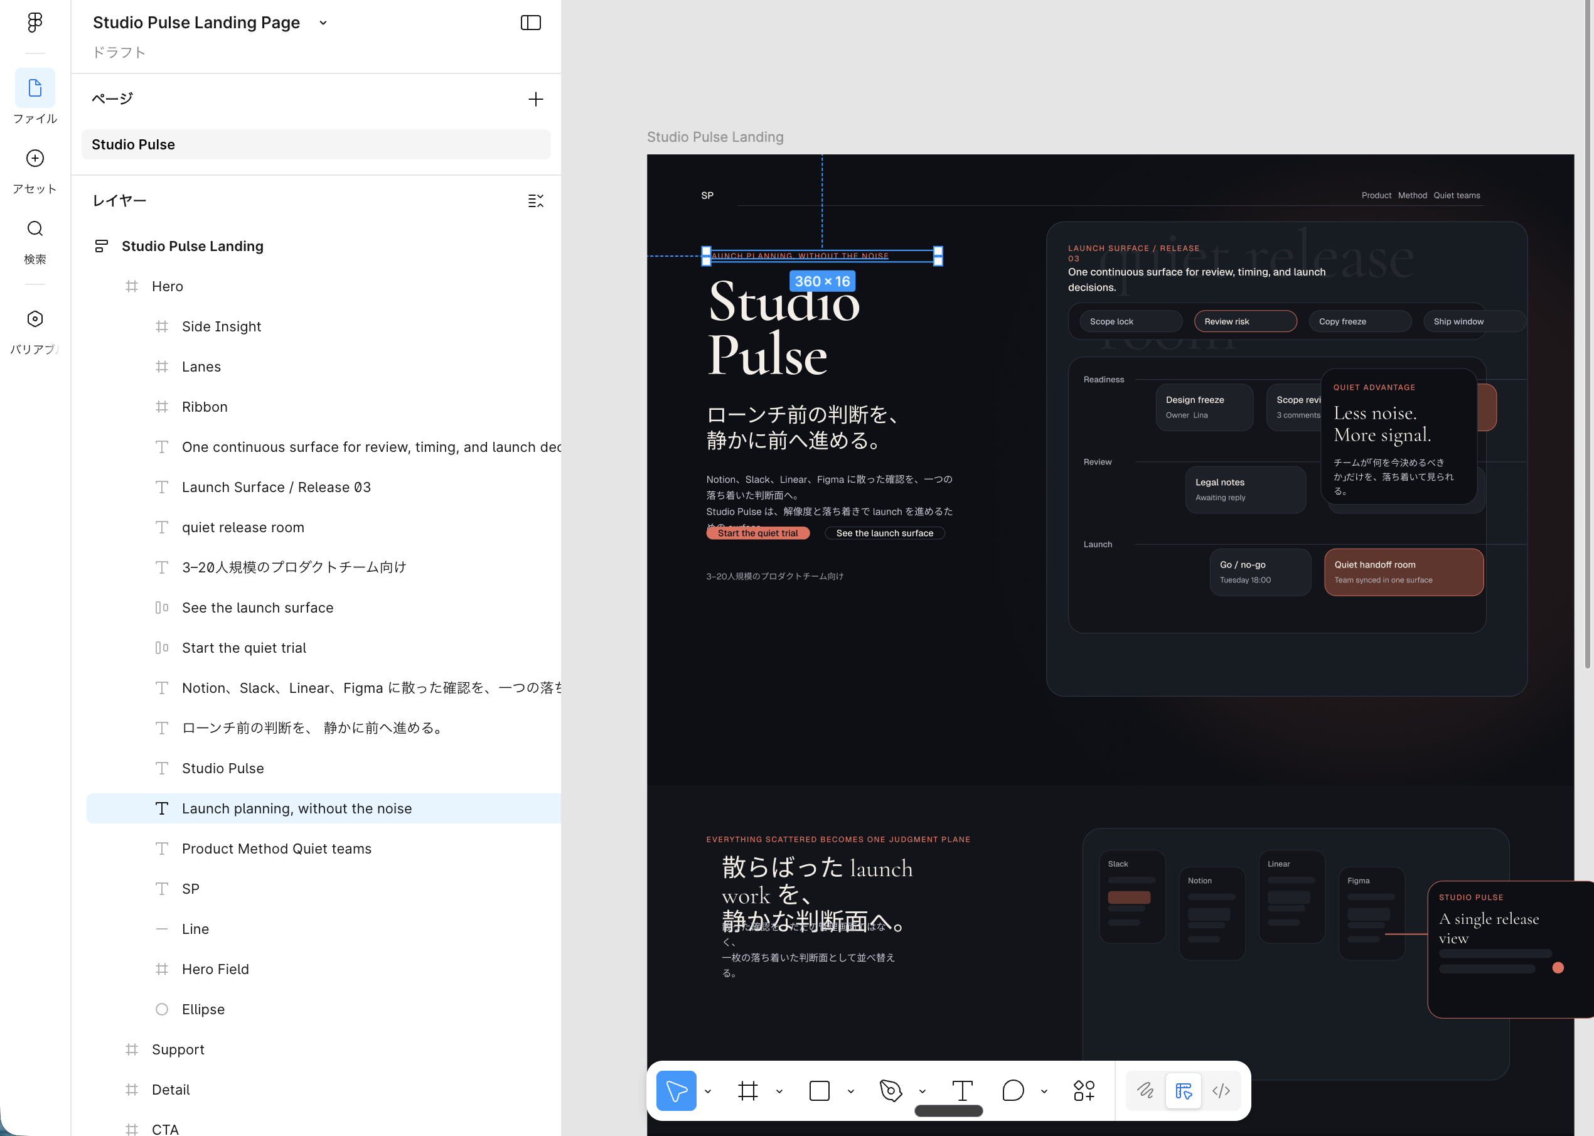Select the Text tool
The image size is (1594, 1136).
coord(963,1091)
